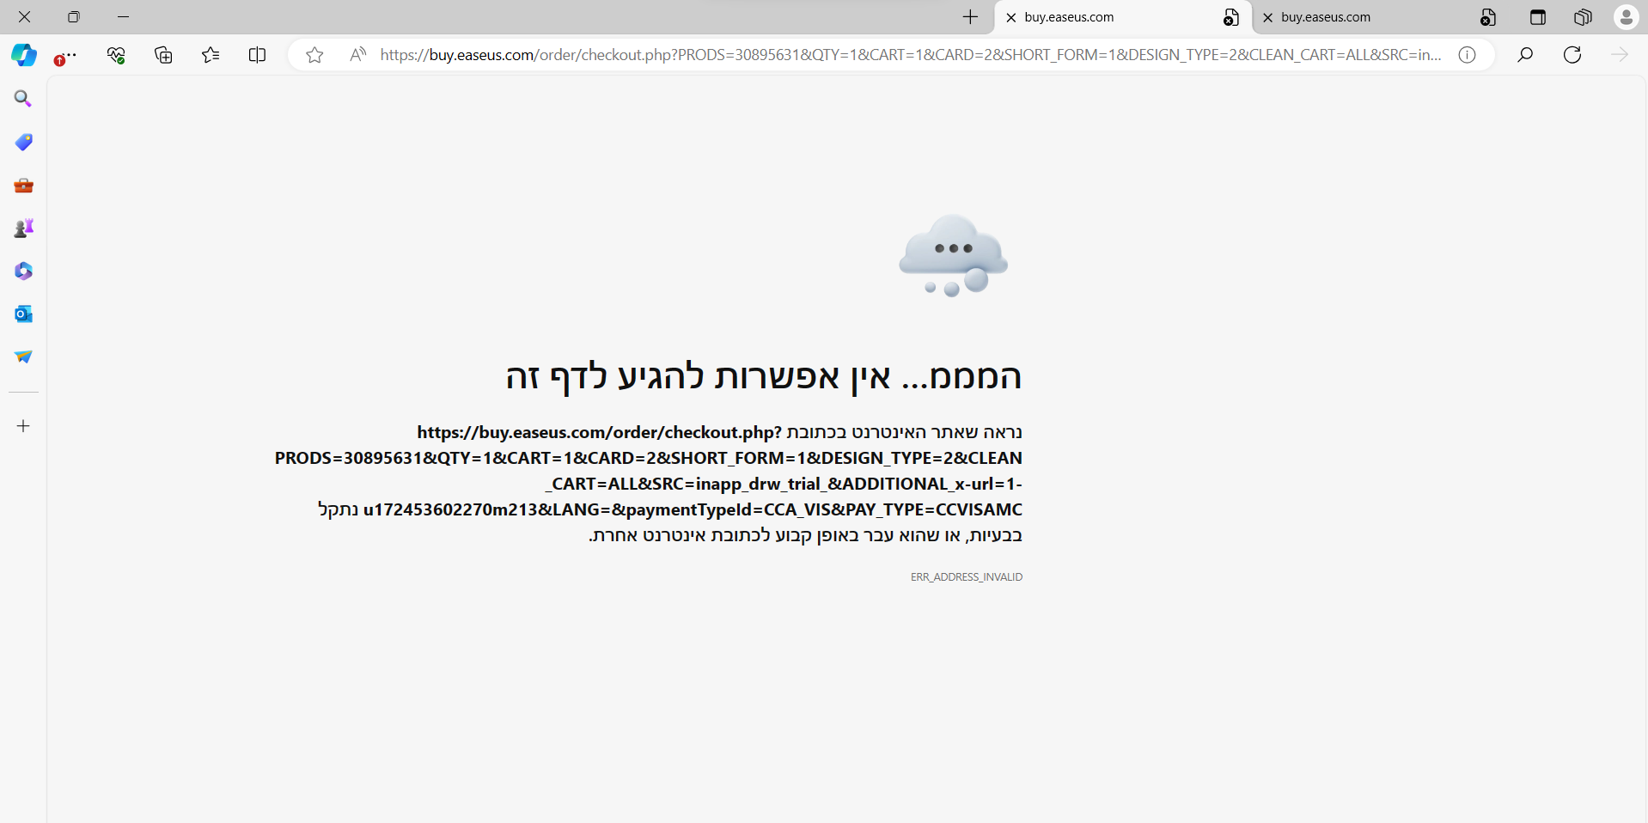Open a new tab with the plus button

click(x=970, y=17)
